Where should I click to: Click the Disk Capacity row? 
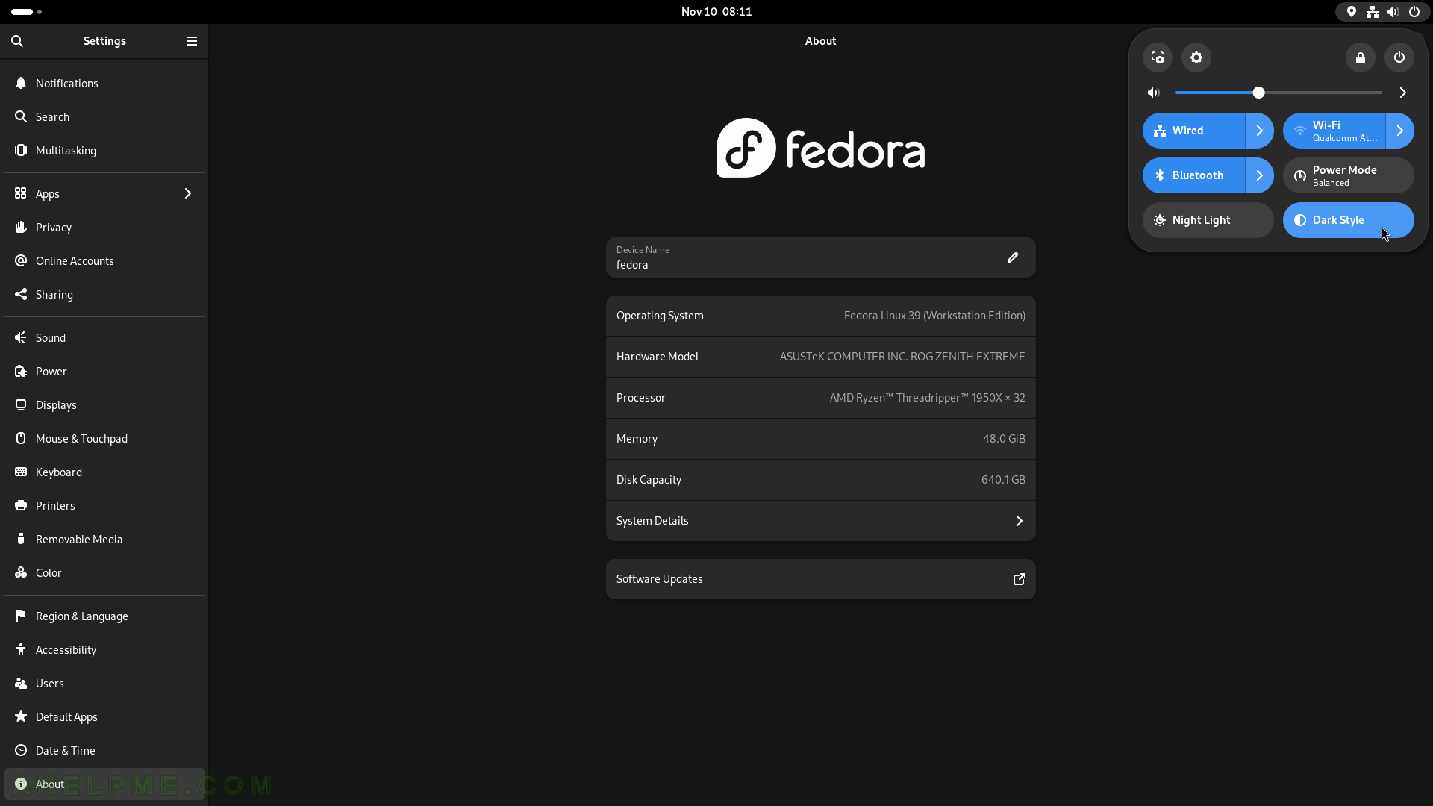pyautogui.click(x=821, y=480)
